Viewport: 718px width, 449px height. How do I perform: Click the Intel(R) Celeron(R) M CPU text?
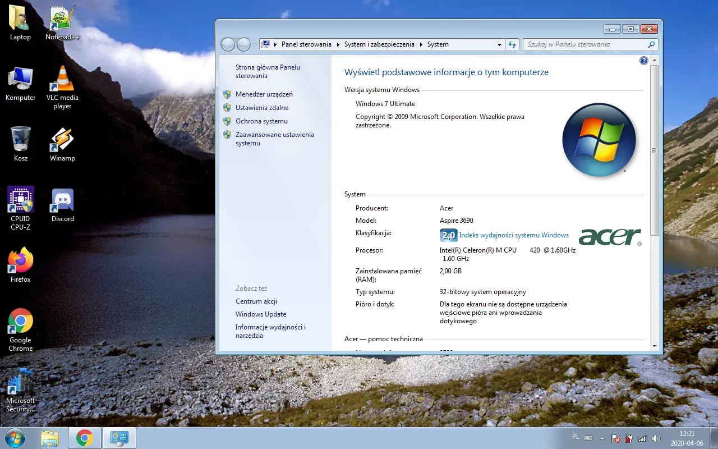[478, 250]
